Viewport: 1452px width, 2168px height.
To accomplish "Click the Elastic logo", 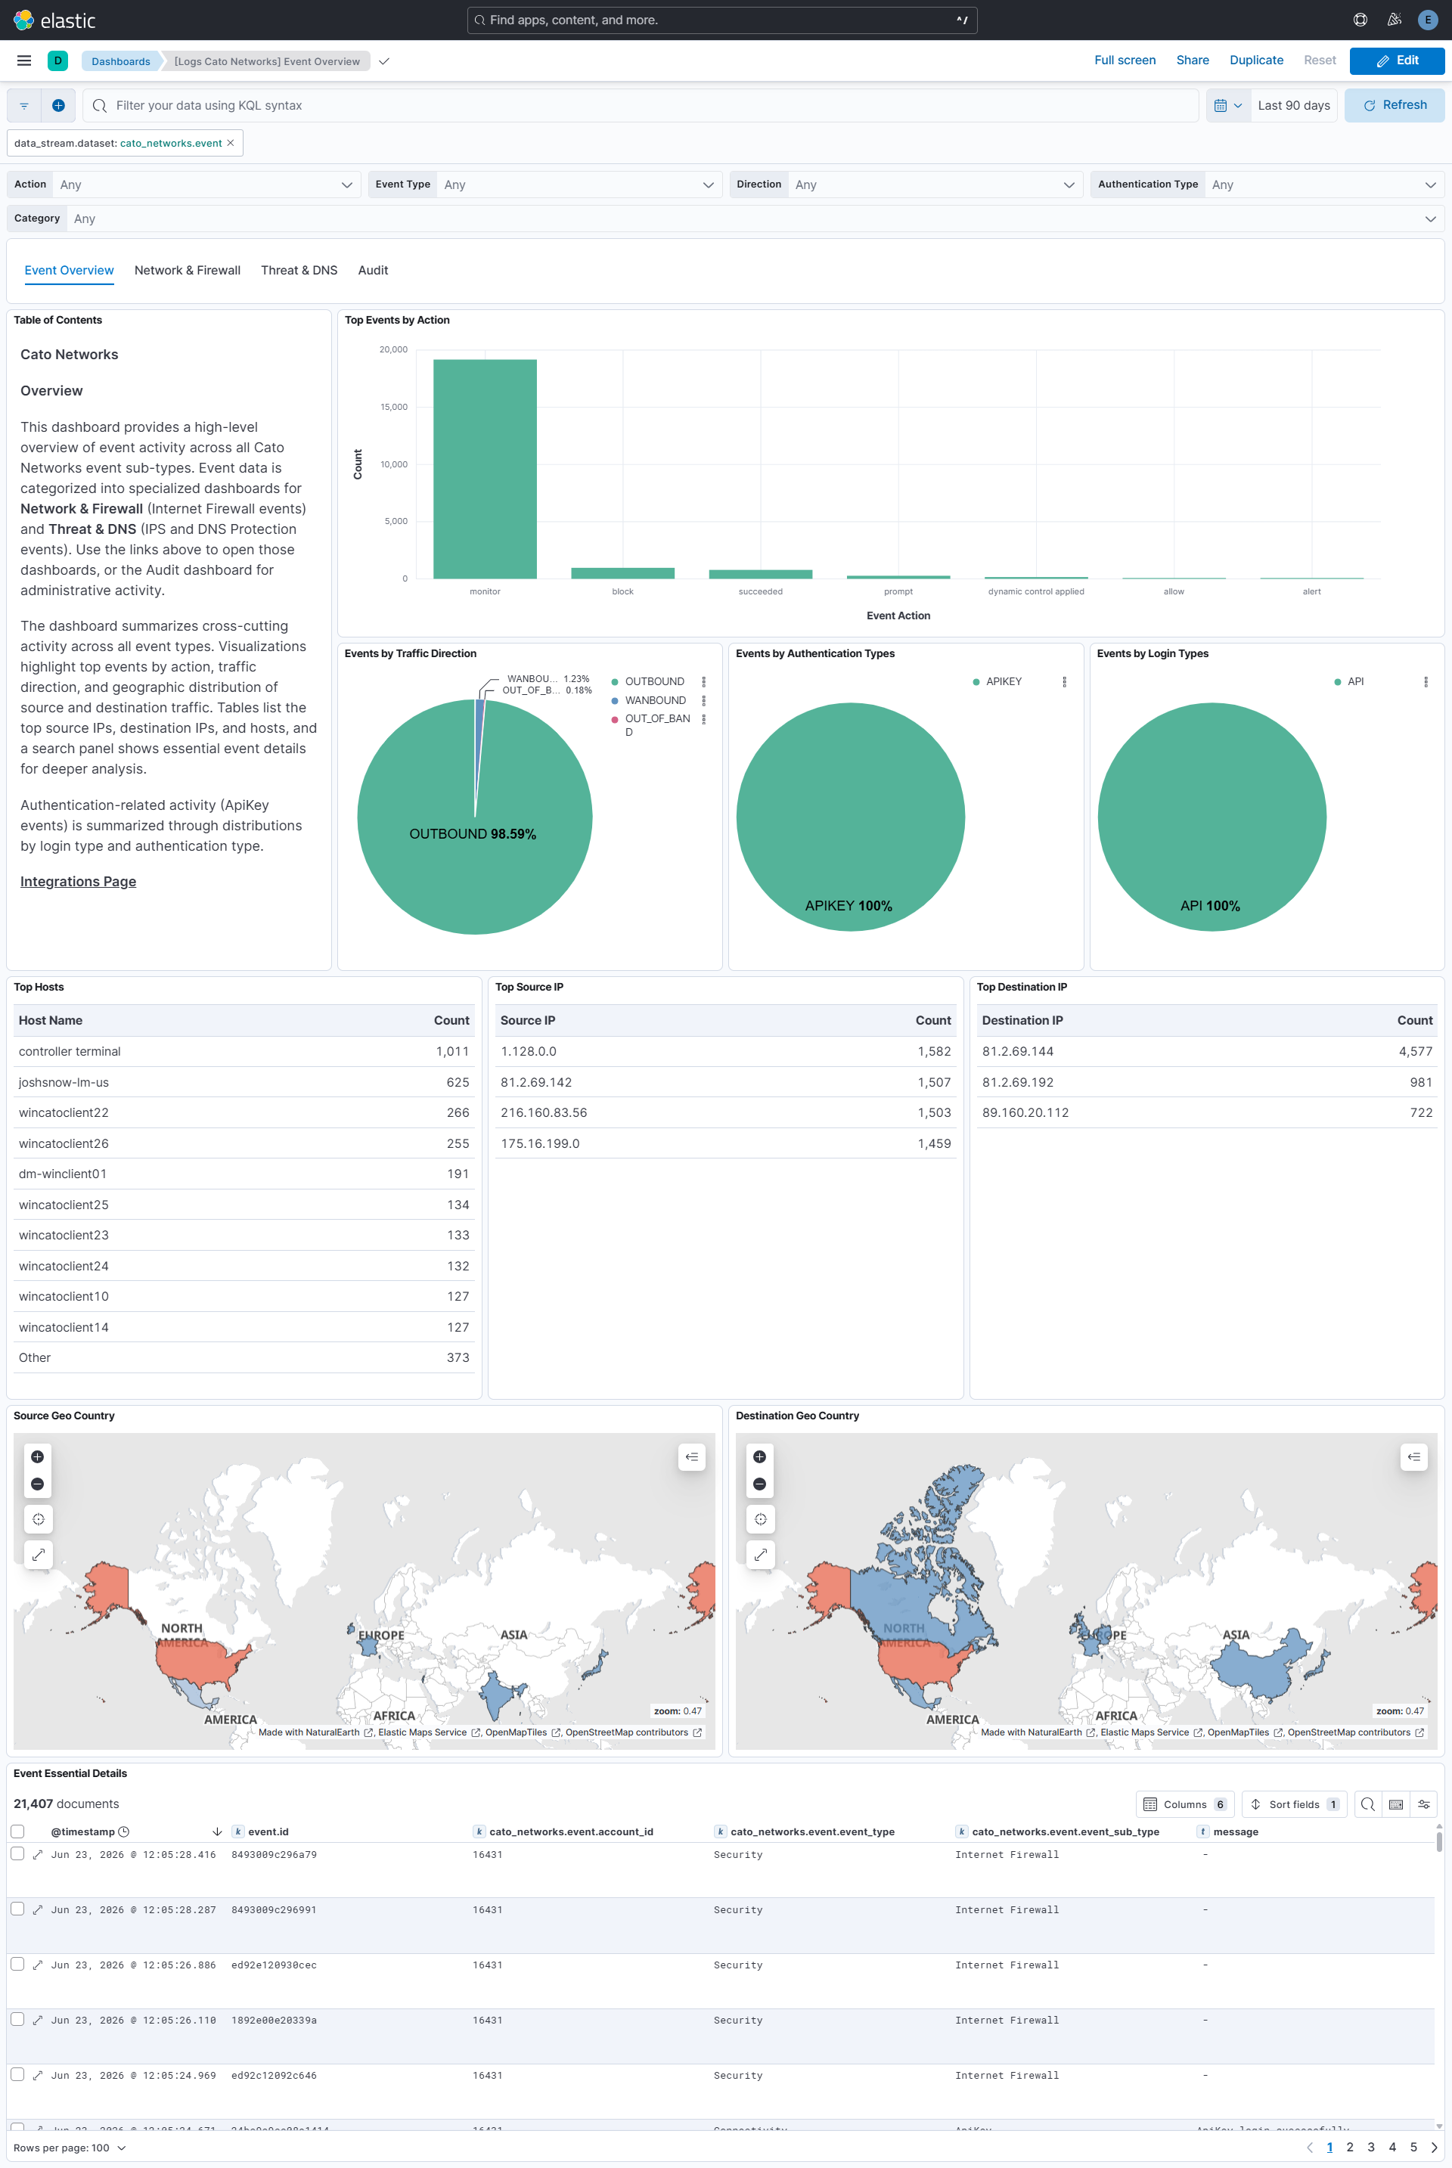I will (54, 20).
